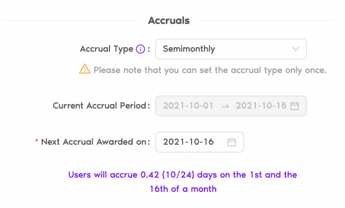Click the orange warning triangle icon
The height and width of the screenshot is (208, 345).
point(85,69)
